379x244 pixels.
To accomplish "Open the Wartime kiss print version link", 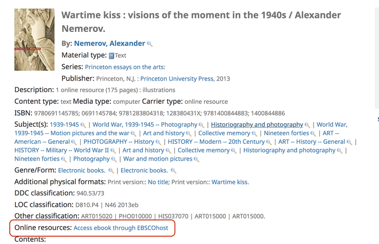I will click(230, 182).
